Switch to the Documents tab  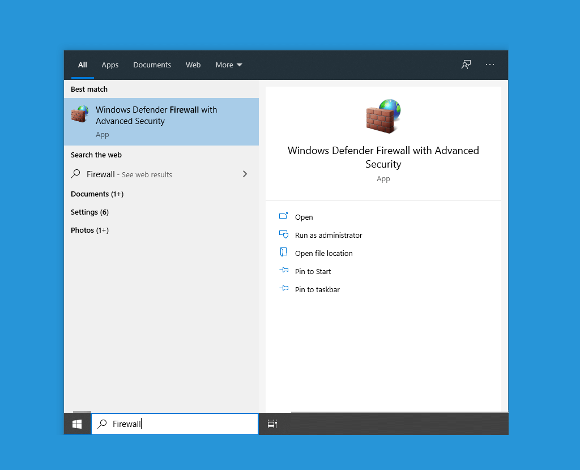click(x=152, y=65)
